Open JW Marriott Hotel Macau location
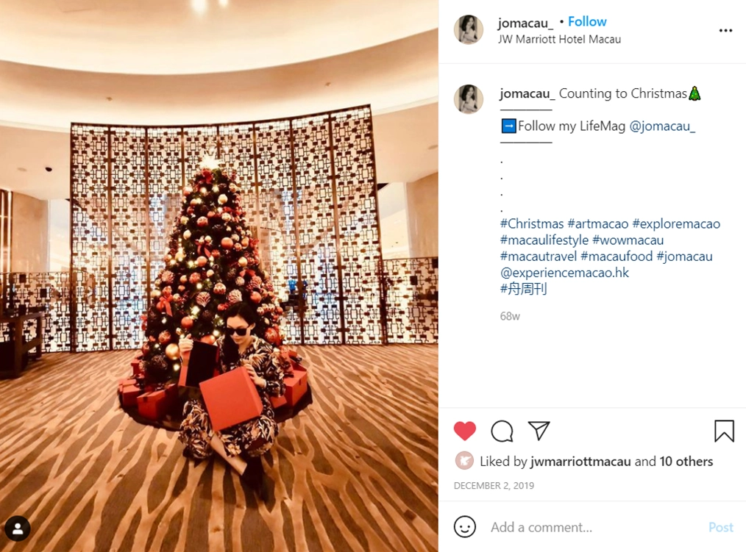 (559, 40)
